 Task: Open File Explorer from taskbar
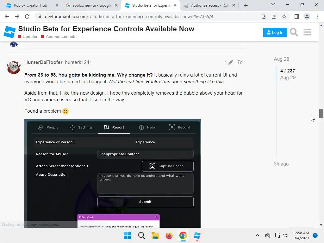[x=155, y=235]
